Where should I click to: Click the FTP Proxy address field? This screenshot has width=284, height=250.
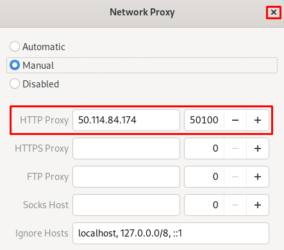pos(126,177)
